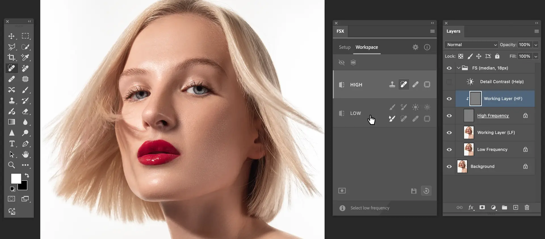Image resolution: width=545 pixels, height=239 pixels.
Task: Switch to the Workspace tab in FSX
Action: tap(367, 47)
